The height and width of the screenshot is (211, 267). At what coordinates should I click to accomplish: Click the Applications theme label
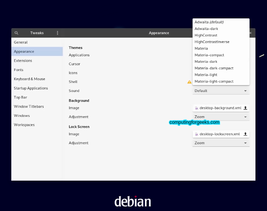click(x=79, y=55)
